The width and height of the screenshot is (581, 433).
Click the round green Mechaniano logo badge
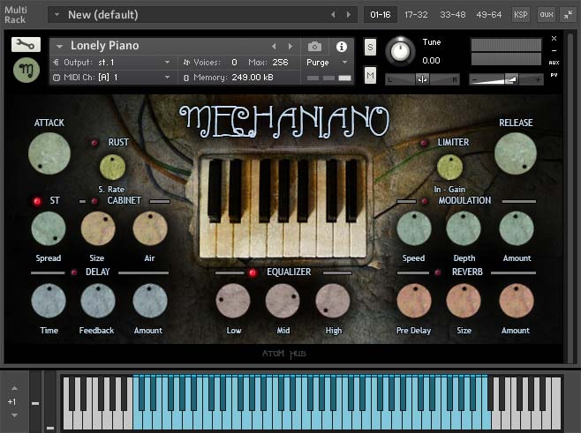26,70
